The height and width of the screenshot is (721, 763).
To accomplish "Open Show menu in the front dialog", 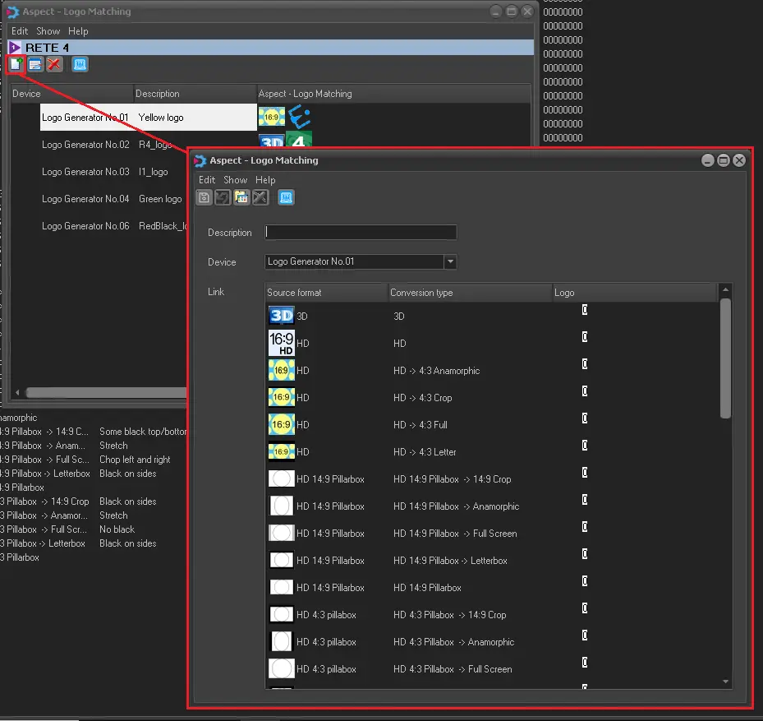I will click(x=235, y=180).
